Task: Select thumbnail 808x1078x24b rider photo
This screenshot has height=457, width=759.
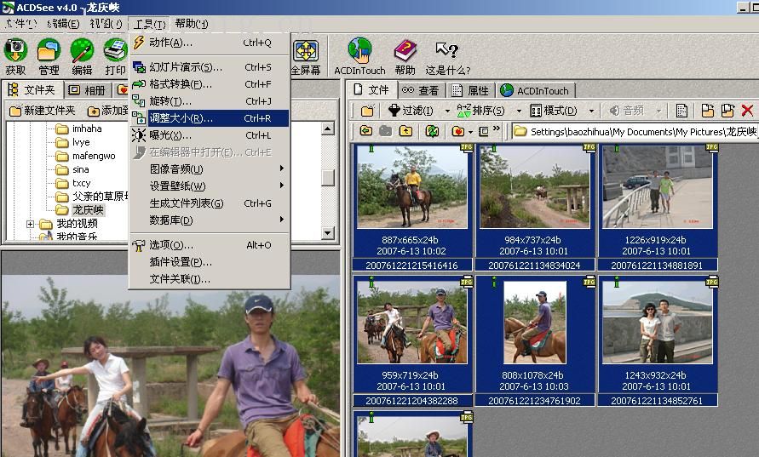Action: tap(534, 341)
